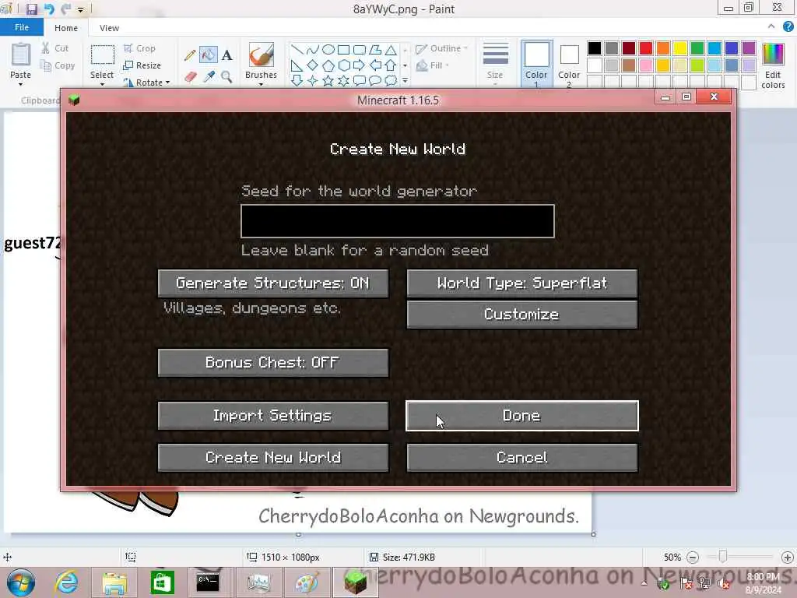Expand the Shapes gallery with the more arrow
Viewport: 797px width, 598px height.
(405, 80)
